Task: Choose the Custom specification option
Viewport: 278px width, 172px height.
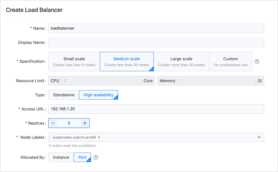Action: pyautogui.click(x=231, y=62)
